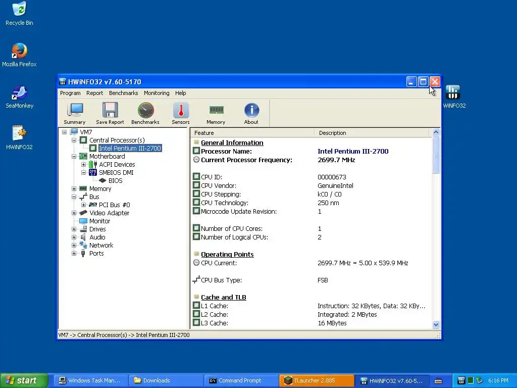This screenshot has height=388, width=517.
Task: Select Intel Pentium III-2700 tree item
Action: click(130, 148)
